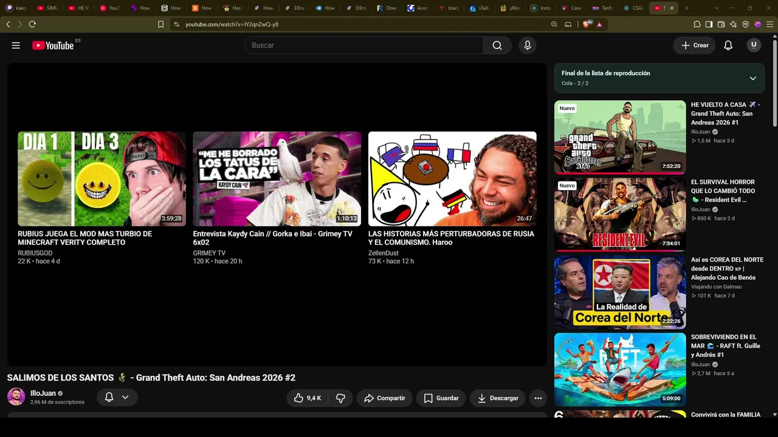
Task: Open Leo AI sparkle icon
Action: click(x=734, y=24)
